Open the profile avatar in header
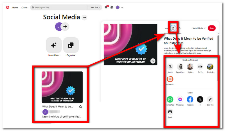Image resolution: width=225 pixels, height=131 pixels. [118, 8]
